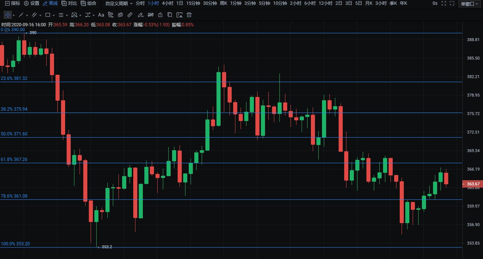Open the 指标 indicators panel
Screen dimensions: 483x259
[13, 3]
